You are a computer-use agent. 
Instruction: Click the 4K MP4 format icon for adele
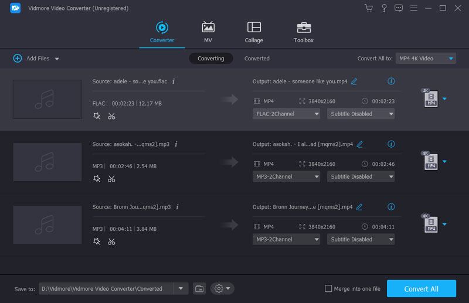(430, 98)
